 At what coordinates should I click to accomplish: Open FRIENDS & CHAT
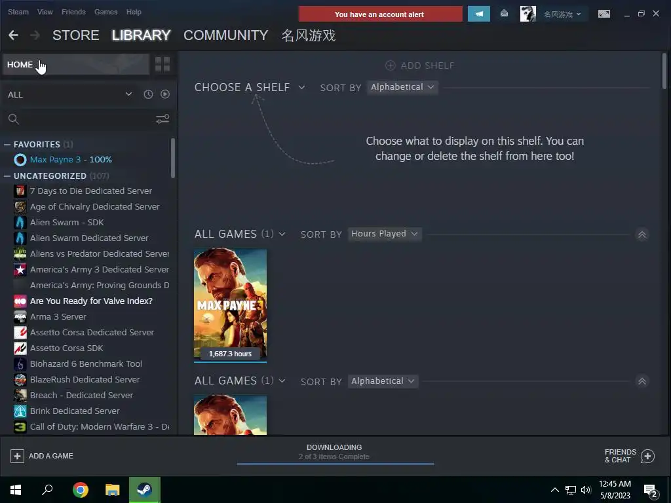click(x=629, y=456)
